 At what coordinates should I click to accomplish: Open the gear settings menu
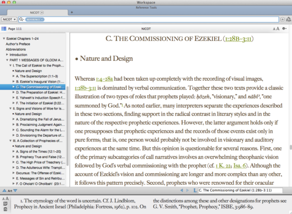point(284,29)
